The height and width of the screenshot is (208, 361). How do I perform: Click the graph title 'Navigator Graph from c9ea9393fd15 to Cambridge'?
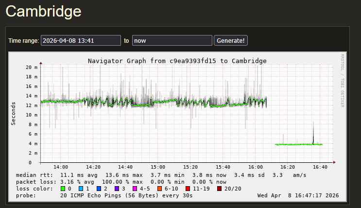click(x=177, y=61)
